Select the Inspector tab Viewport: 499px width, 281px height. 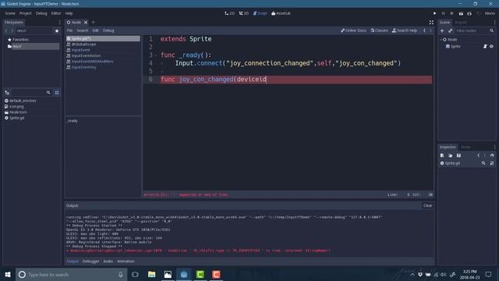448,147
